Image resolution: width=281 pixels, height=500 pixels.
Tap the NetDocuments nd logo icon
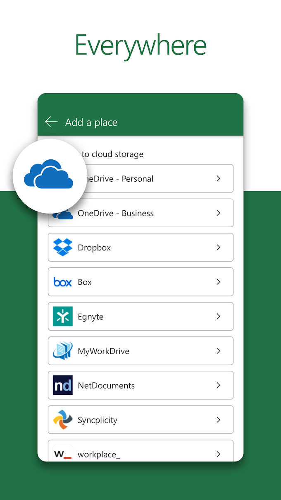pos(63,385)
